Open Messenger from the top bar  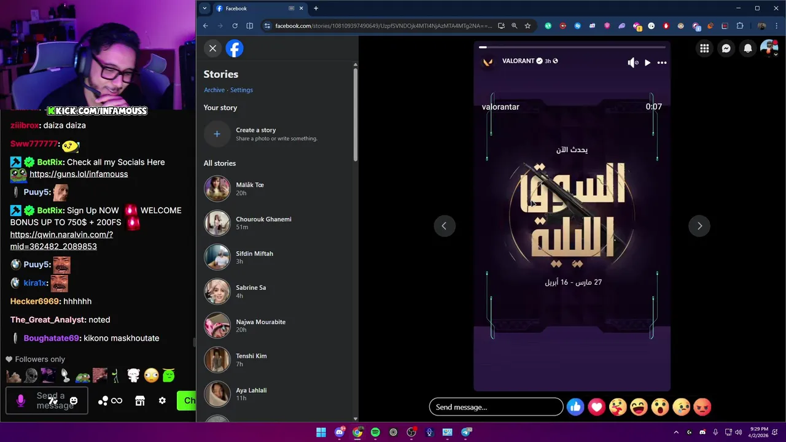726,48
